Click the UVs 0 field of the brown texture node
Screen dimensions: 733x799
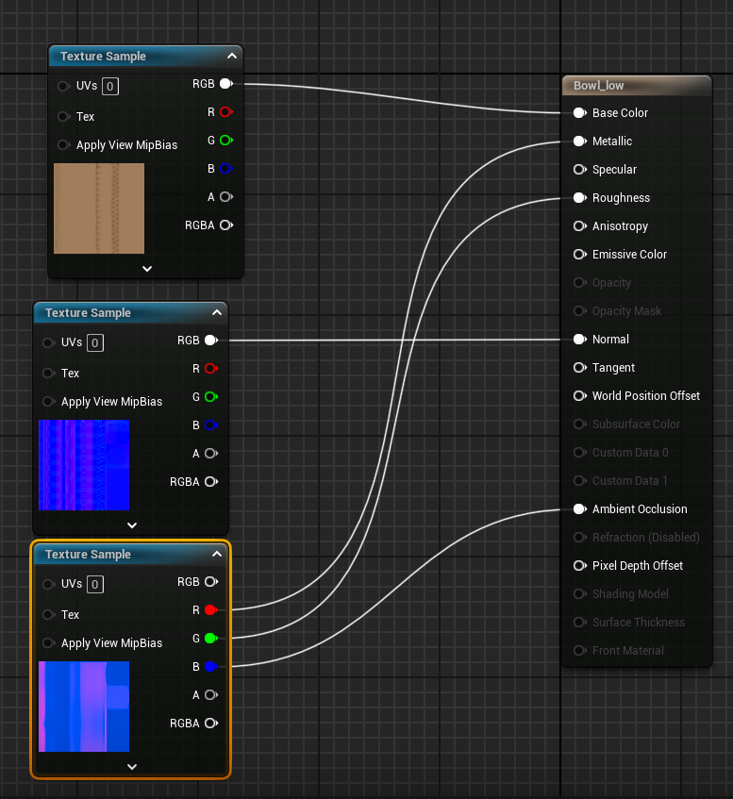(110, 87)
